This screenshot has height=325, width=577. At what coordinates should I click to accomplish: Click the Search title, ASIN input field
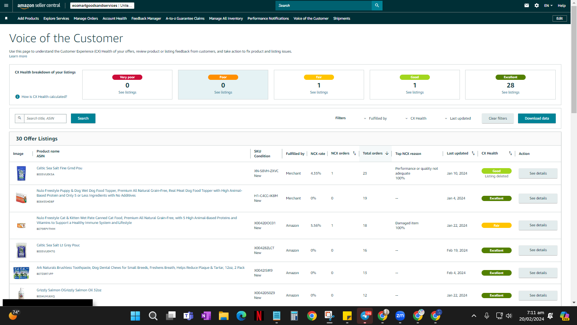(x=45, y=118)
